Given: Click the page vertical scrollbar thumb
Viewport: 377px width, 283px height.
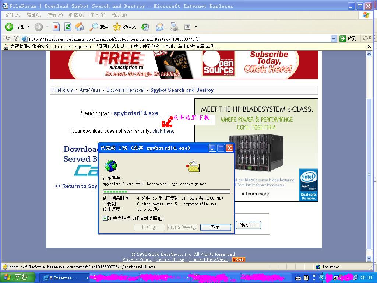Looking at the screenshot, I should (369, 174).
